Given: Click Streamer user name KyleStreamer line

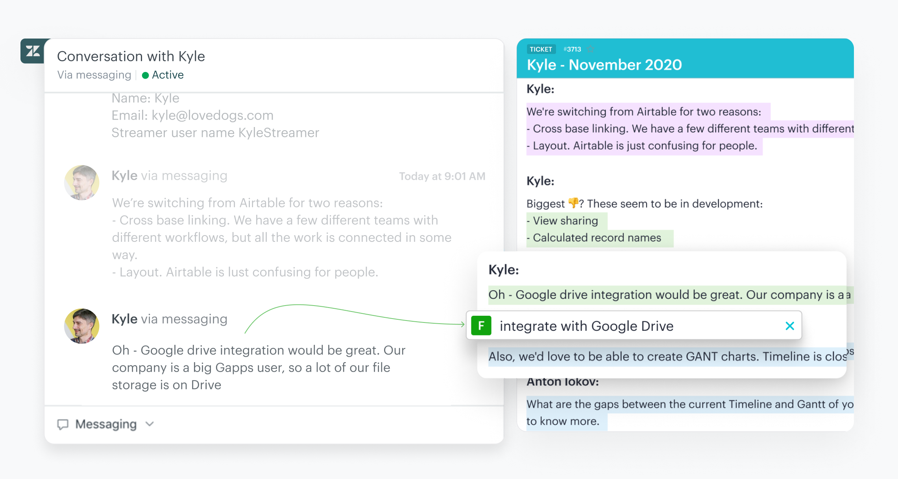Looking at the screenshot, I should click(215, 133).
